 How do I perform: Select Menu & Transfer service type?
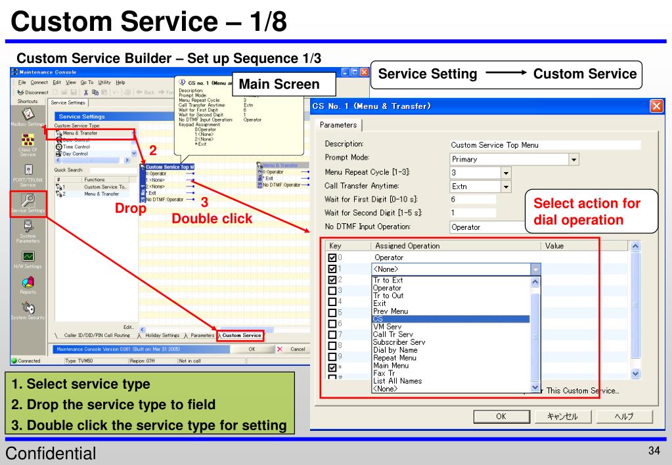79,133
